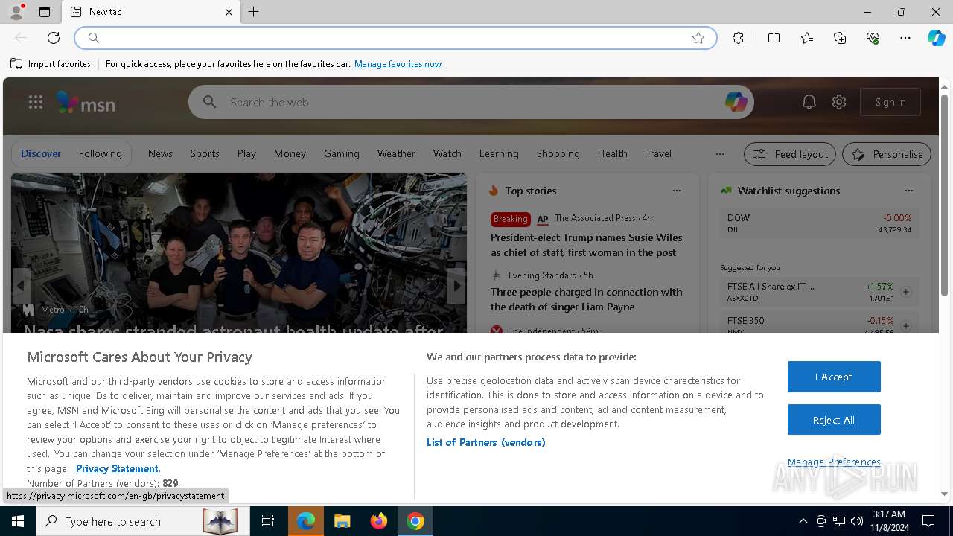Launch Firefox from taskbar
Image resolution: width=953 pixels, height=536 pixels.
378,521
